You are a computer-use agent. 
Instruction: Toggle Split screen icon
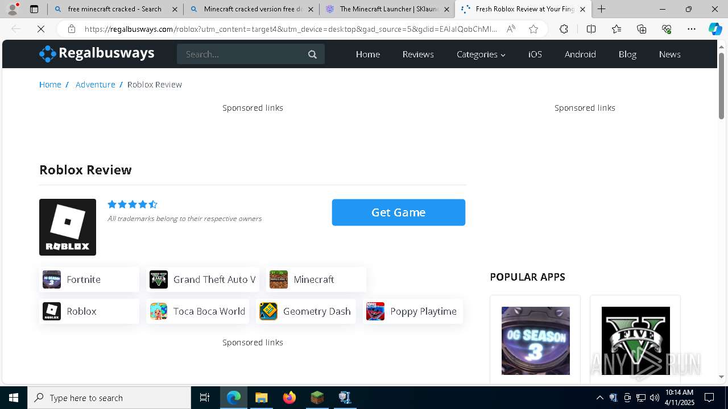point(591,29)
